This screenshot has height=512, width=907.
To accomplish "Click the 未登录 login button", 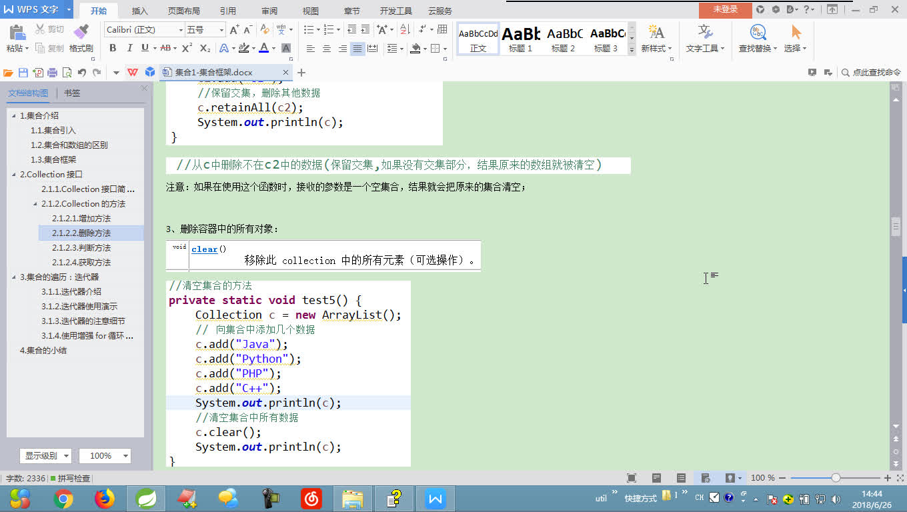I will pos(725,9).
